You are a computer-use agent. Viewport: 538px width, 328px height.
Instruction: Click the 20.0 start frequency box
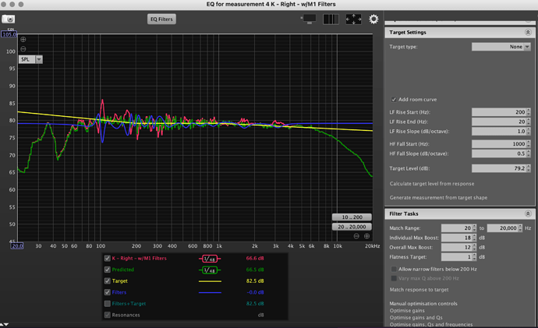pyautogui.click(x=17, y=246)
